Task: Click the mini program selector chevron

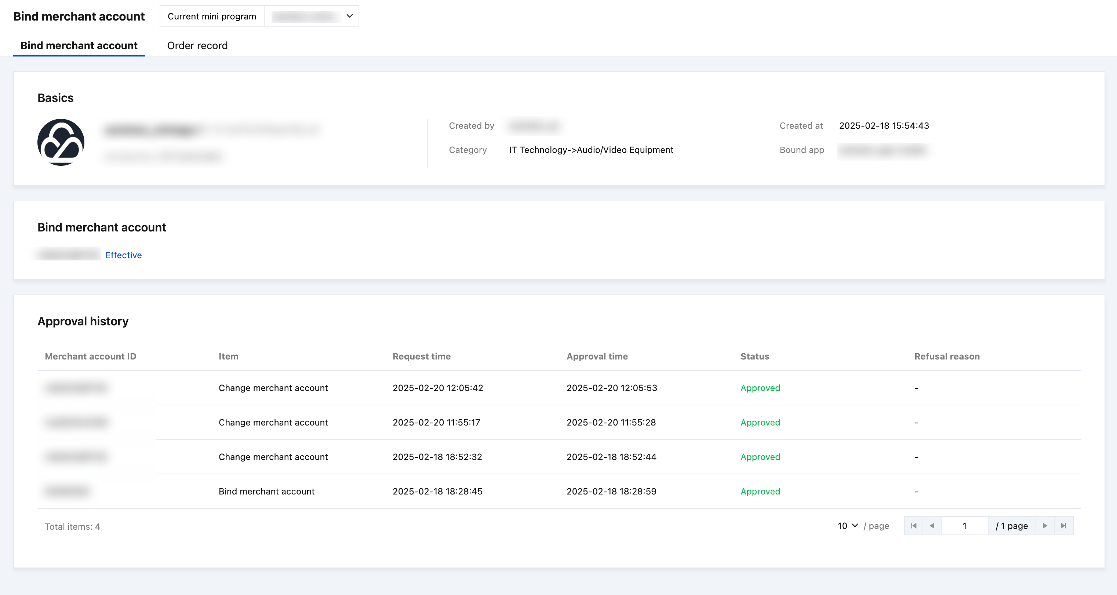Action: 349,17
